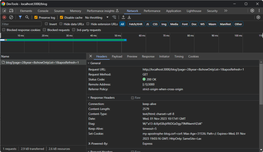Open the Security tab
This screenshot has width=263, height=152.
click(x=212, y=11)
